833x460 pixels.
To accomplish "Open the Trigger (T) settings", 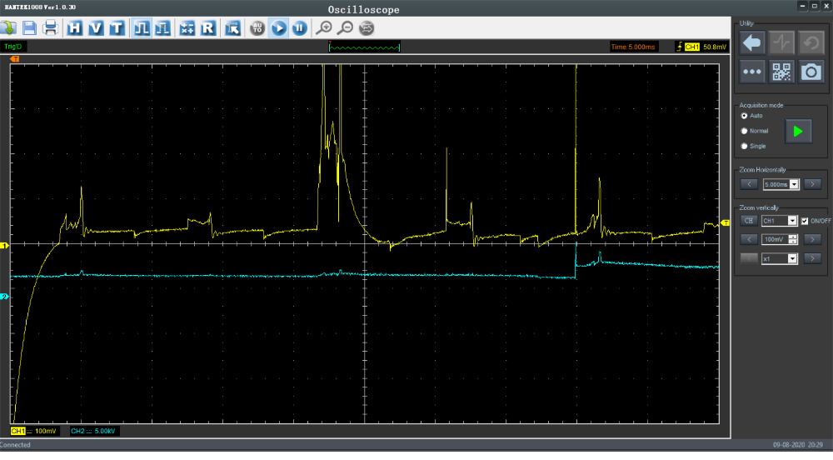I will point(117,28).
